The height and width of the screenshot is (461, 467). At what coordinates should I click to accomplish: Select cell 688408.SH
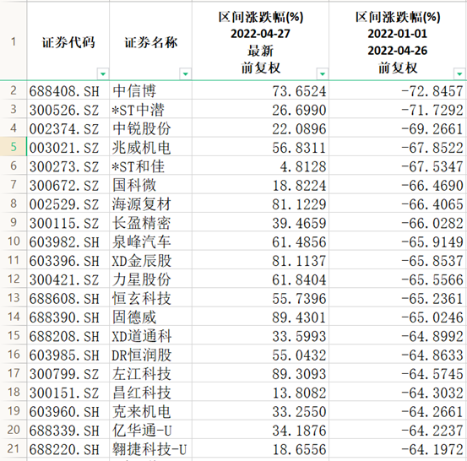(68, 90)
